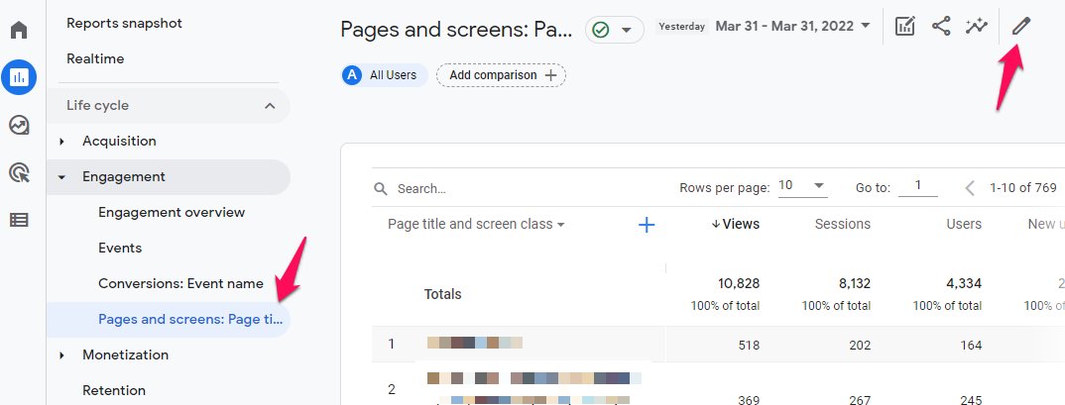Click the Edit comparisons chart icon
Image resolution: width=1065 pixels, height=405 pixels.
click(904, 27)
